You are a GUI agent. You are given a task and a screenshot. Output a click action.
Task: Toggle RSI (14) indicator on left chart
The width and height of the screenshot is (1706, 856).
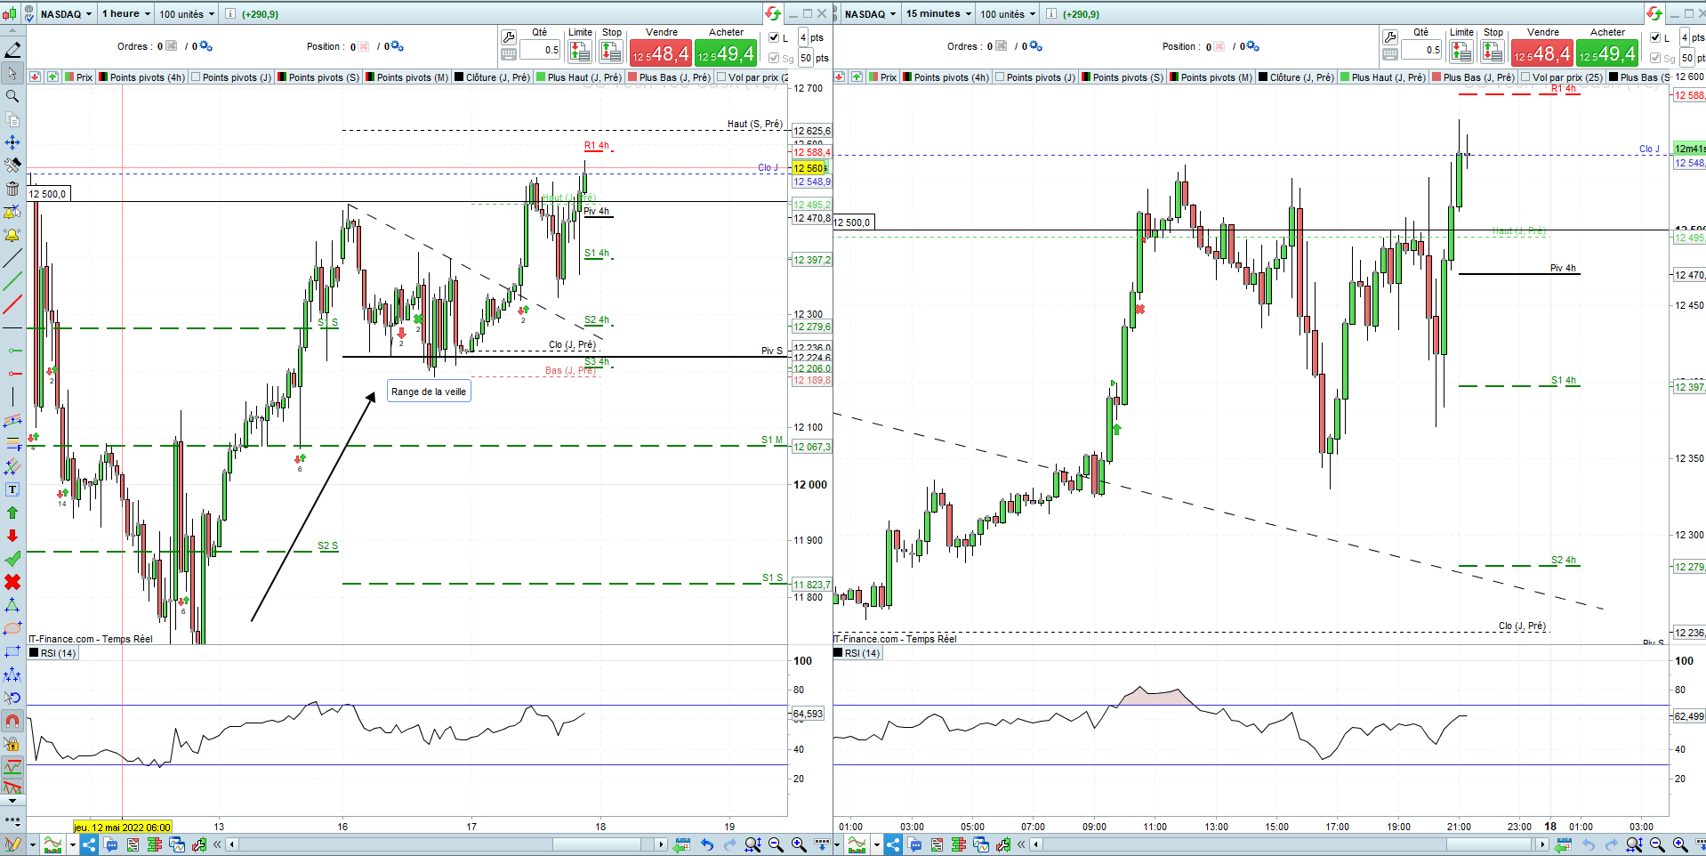pos(52,653)
